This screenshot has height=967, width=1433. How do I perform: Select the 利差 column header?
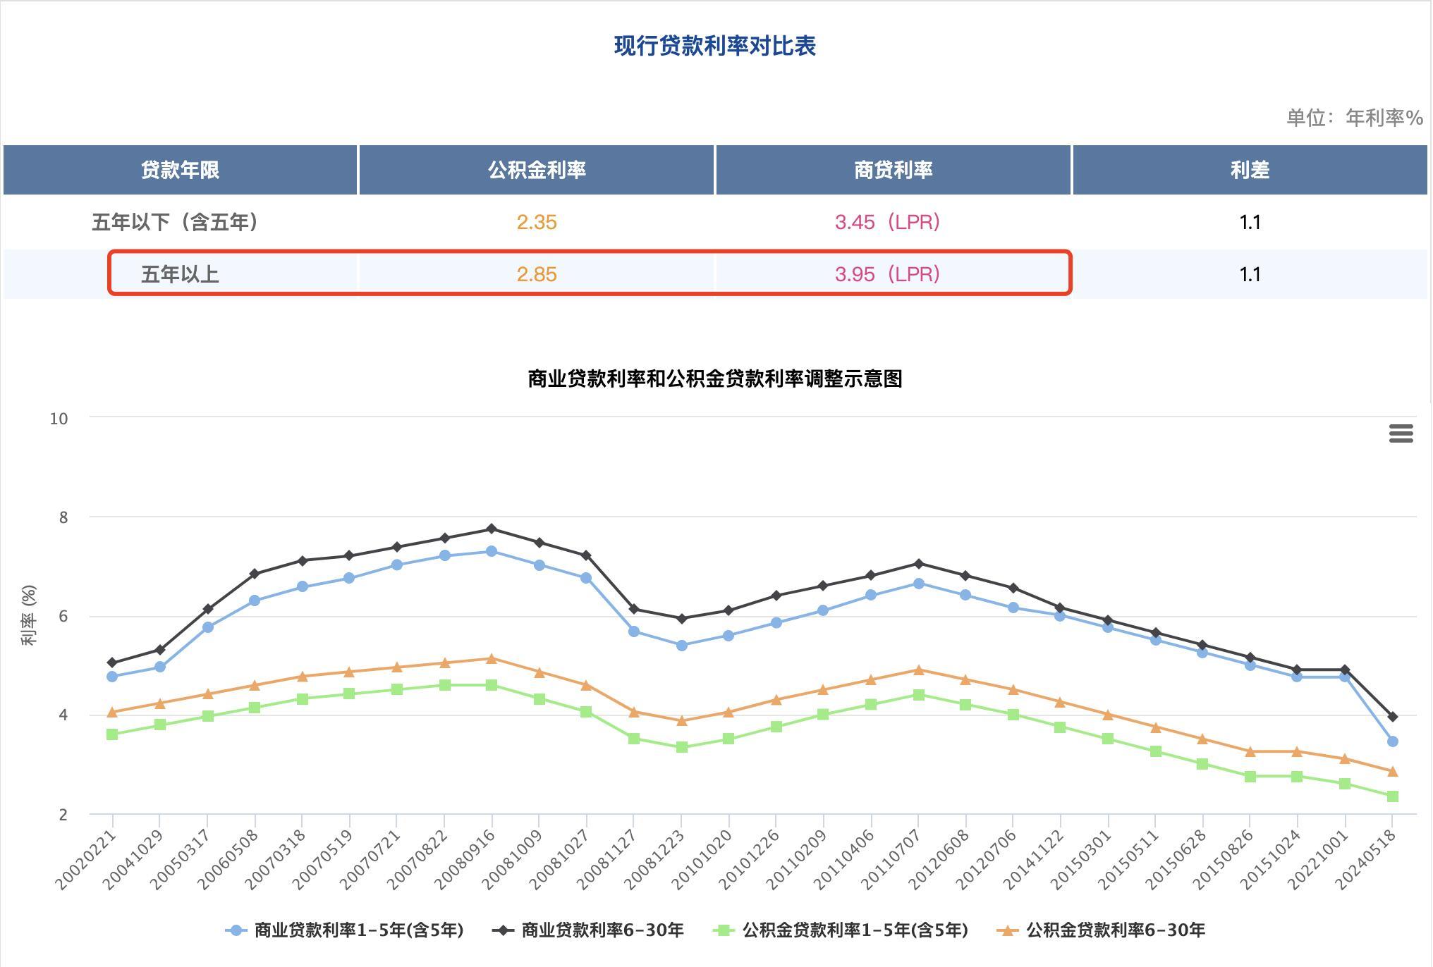pyautogui.click(x=1252, y=169)
